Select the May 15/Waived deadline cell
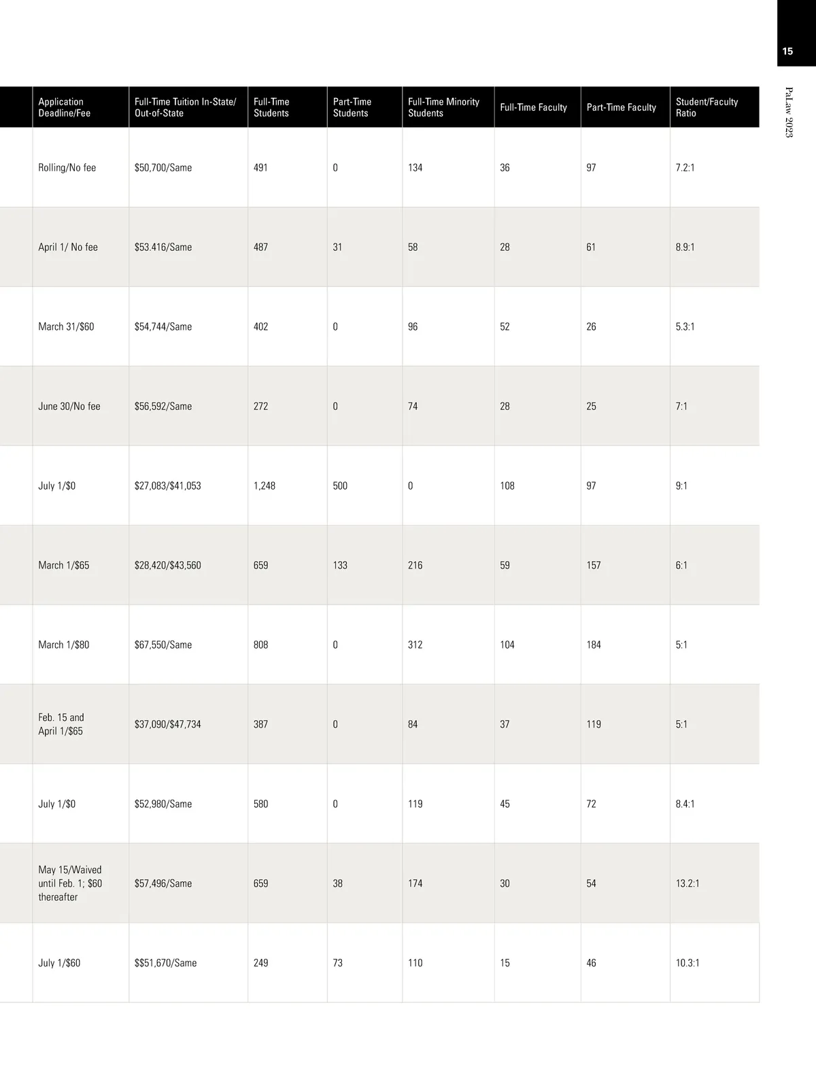Image resolution: width=816 pixels, height=1071 pixels. coord(70,883)
